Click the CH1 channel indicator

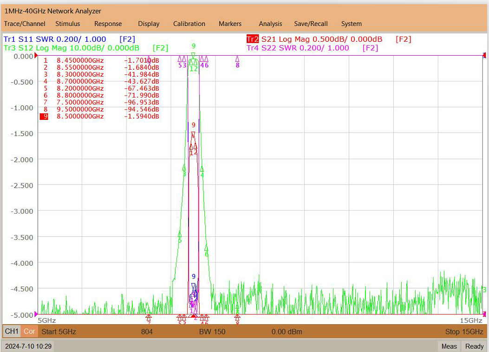point(12,331)
